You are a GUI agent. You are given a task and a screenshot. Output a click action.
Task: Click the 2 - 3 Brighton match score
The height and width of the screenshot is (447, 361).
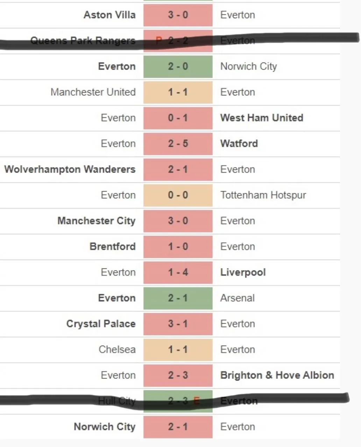(x=178, y=375)
